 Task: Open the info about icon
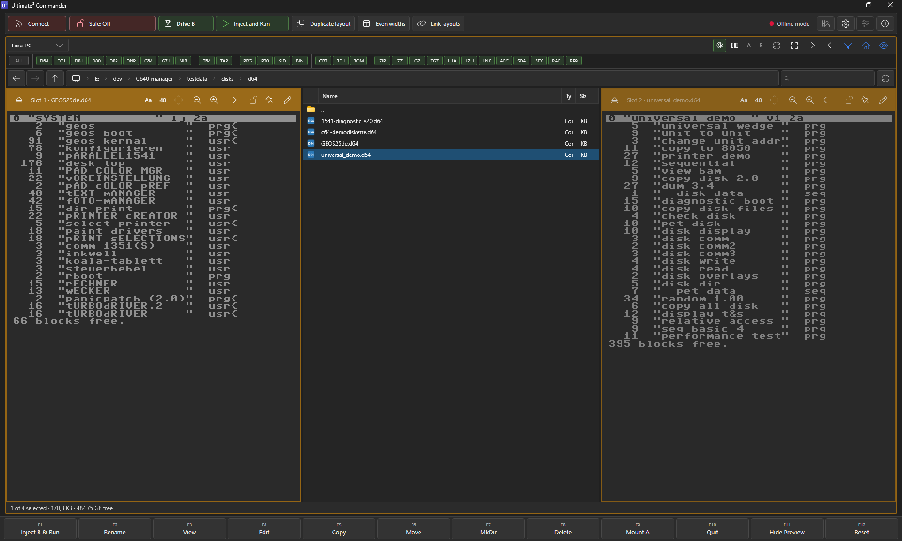pyautogui.click(x=885, y=23)
